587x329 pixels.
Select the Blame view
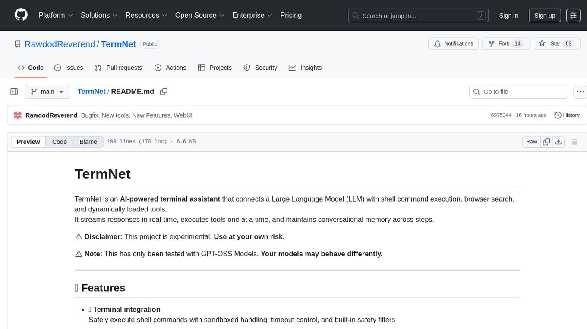pos(88,142)
